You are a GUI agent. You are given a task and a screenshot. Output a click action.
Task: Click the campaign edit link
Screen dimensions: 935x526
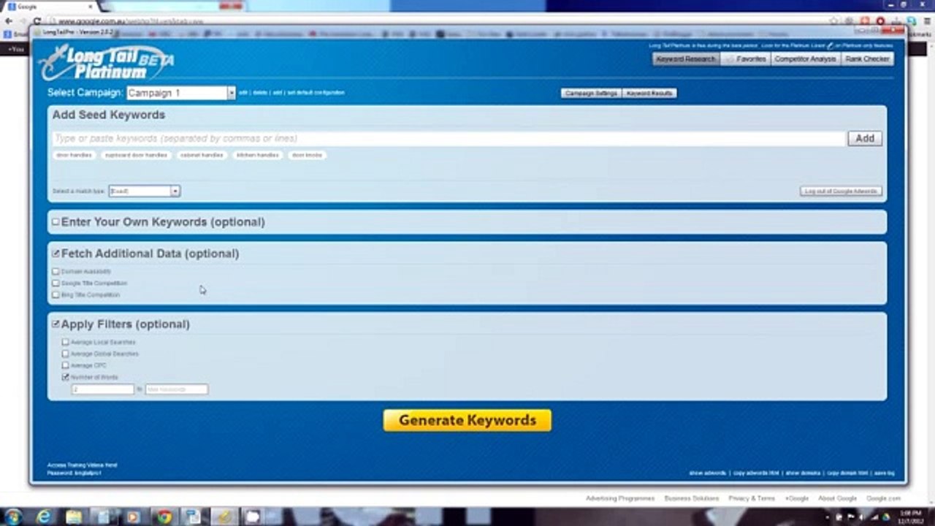click(243, 93)
